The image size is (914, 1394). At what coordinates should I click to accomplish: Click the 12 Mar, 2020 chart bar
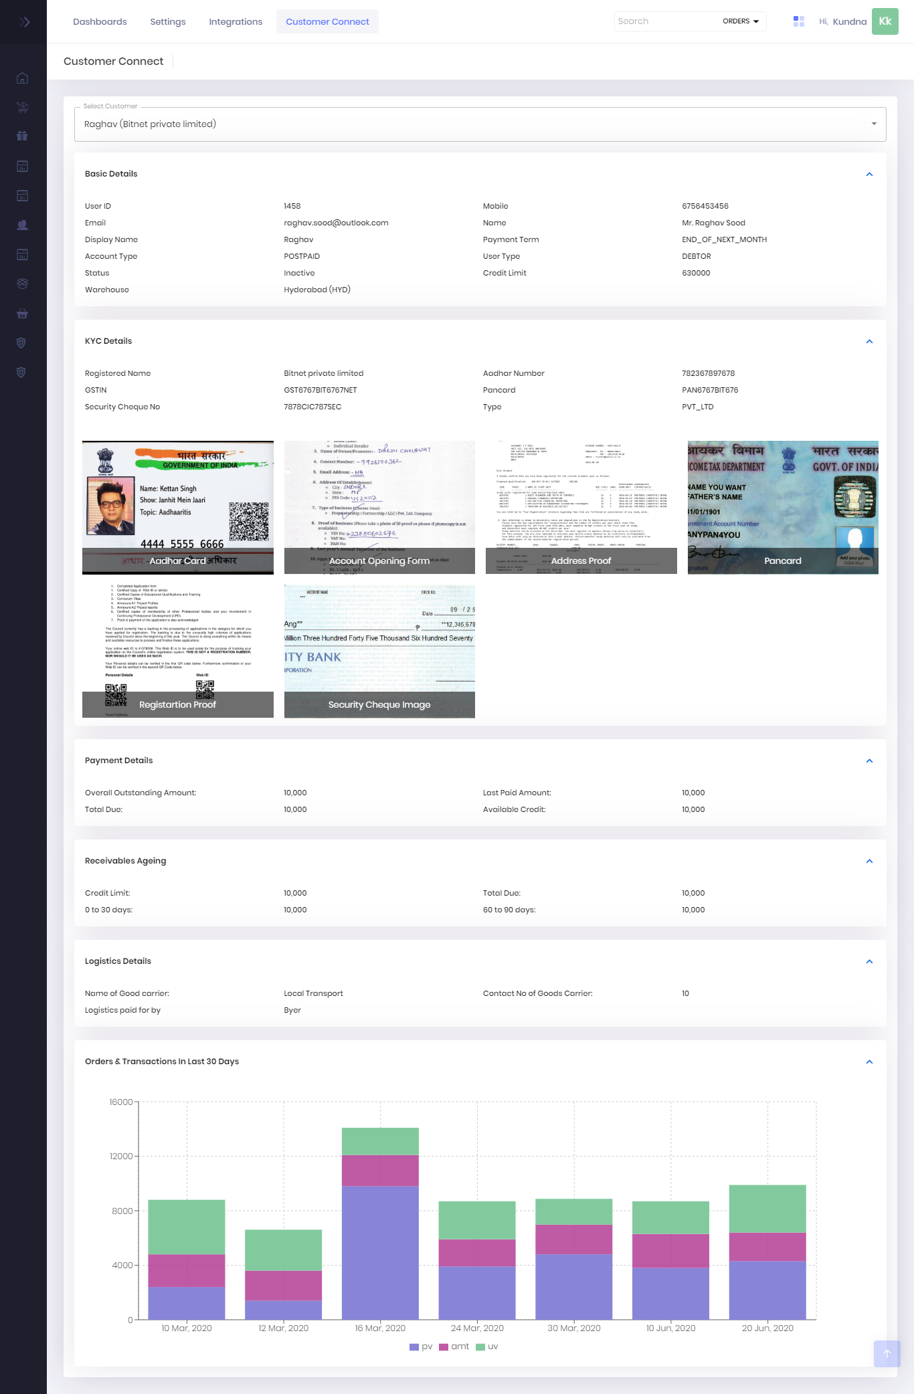(x=284, y=1275)
